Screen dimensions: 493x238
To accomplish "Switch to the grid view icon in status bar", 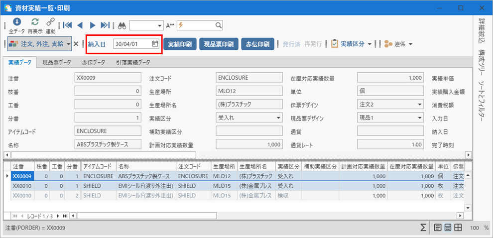I will (458, 228).
